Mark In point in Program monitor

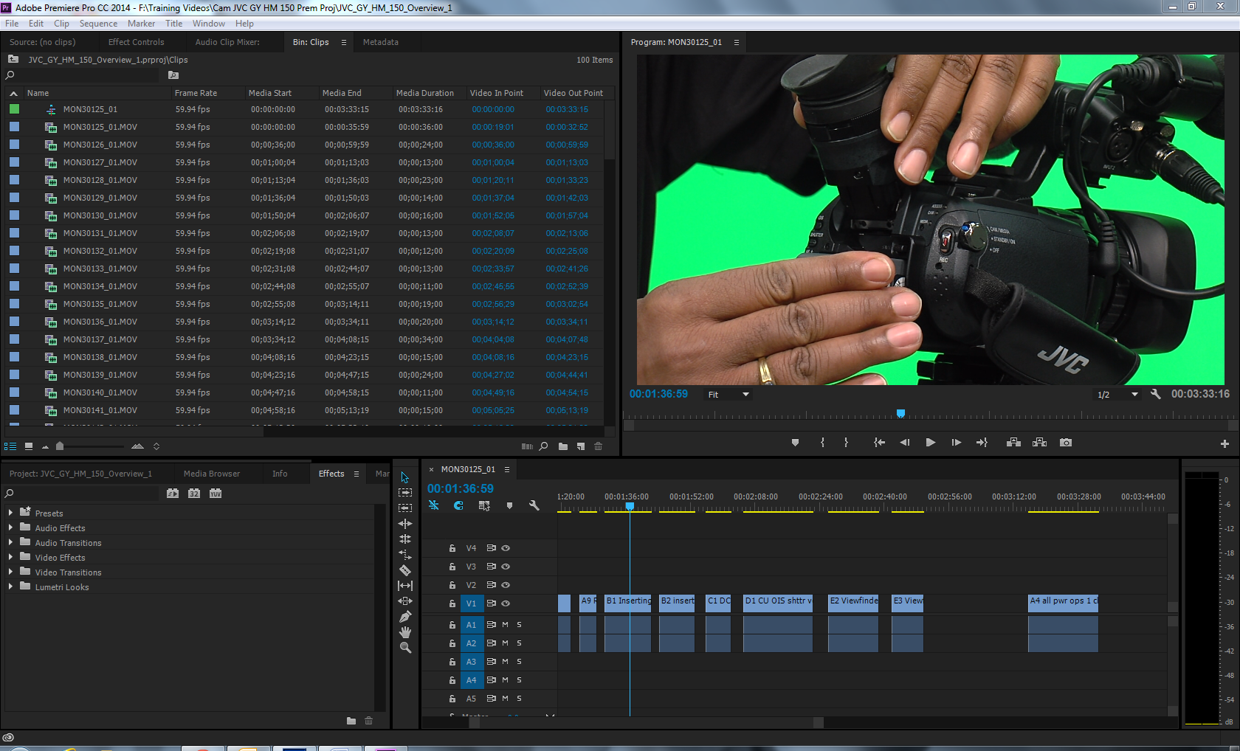[x=822, y=443]
